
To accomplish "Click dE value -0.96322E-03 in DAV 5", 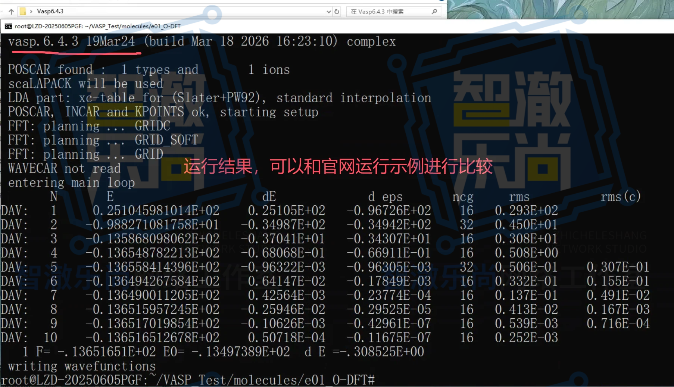I will [x=283, y=267].
